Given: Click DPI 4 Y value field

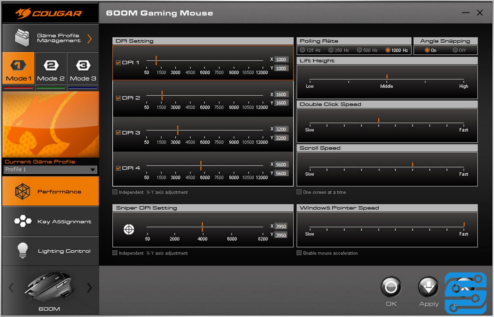Looking at the screenshot, I should click(x=281, y=174).
